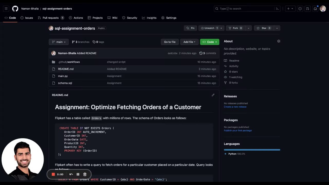The width and height of the screenshot is (329, 185).
Task: Click Publish your first package link
Action: click(238, 131)
